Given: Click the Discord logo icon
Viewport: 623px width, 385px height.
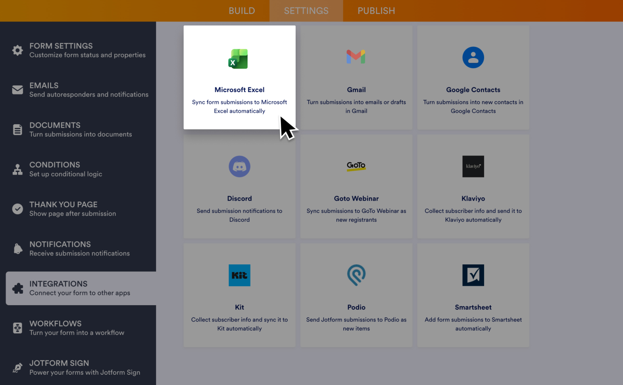Looking at the screenshot, I should click(x=239, y=166).
